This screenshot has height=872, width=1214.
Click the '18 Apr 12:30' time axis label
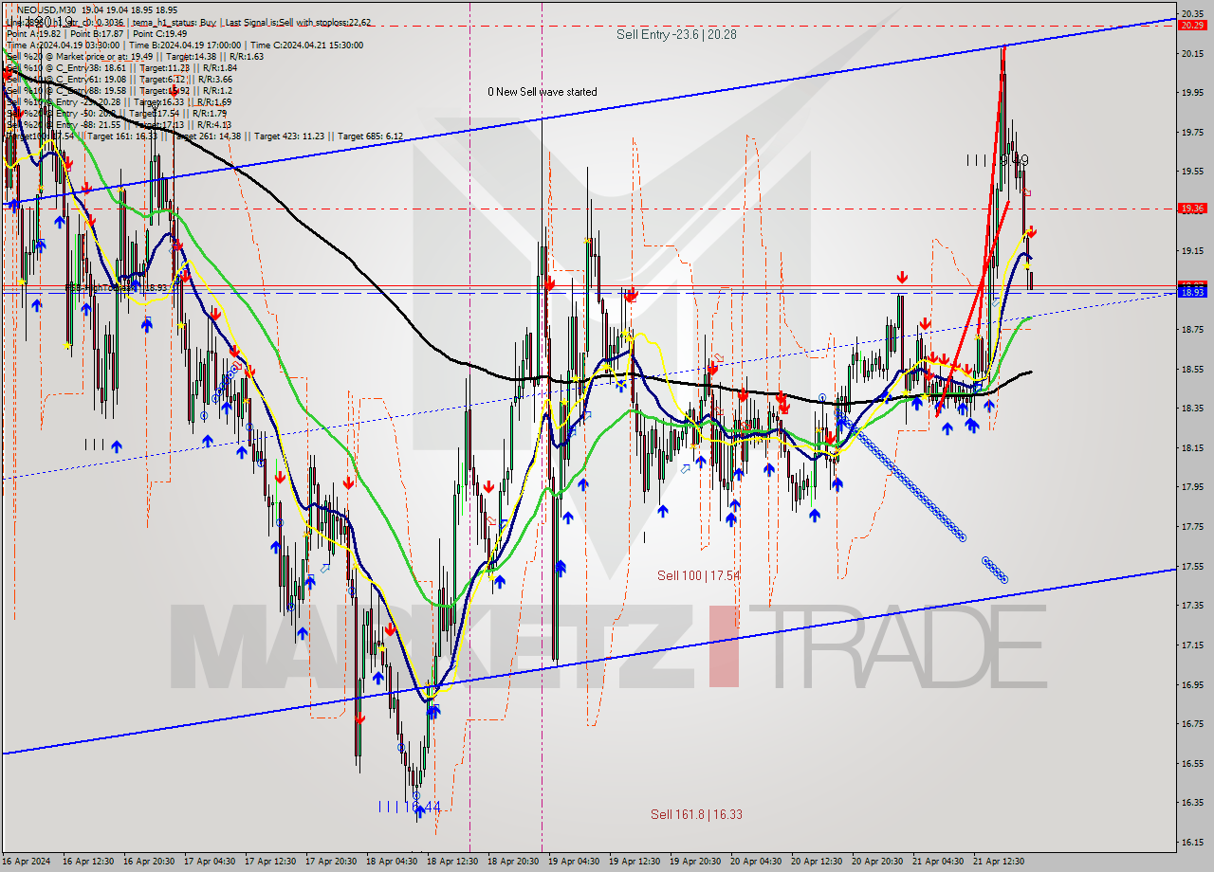(451, 862)
